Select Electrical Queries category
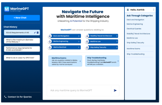 point(134,29)
